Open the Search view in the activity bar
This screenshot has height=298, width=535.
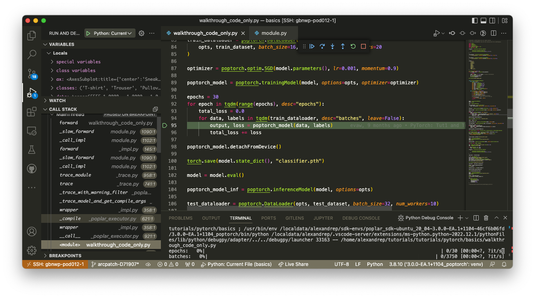coord(32,55)
